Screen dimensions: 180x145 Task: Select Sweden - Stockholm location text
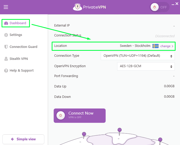pos(135,46)
